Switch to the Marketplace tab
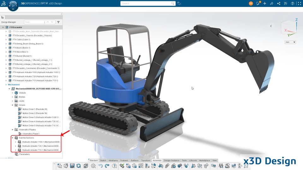Screen dimensions: 303x170 pos(205,160)
